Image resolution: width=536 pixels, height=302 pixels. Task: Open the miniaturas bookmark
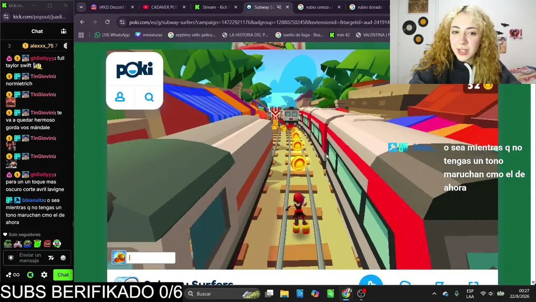tap(149, 35)
